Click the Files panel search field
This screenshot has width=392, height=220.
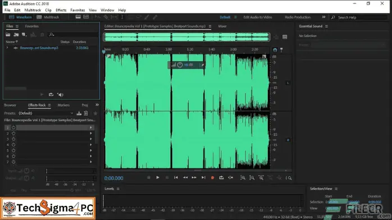pos(72,34)
